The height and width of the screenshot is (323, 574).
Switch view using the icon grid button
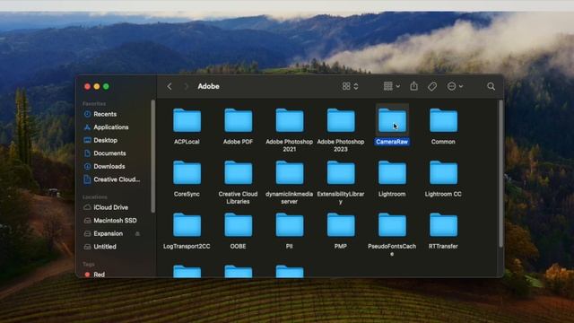click(346, 86)
